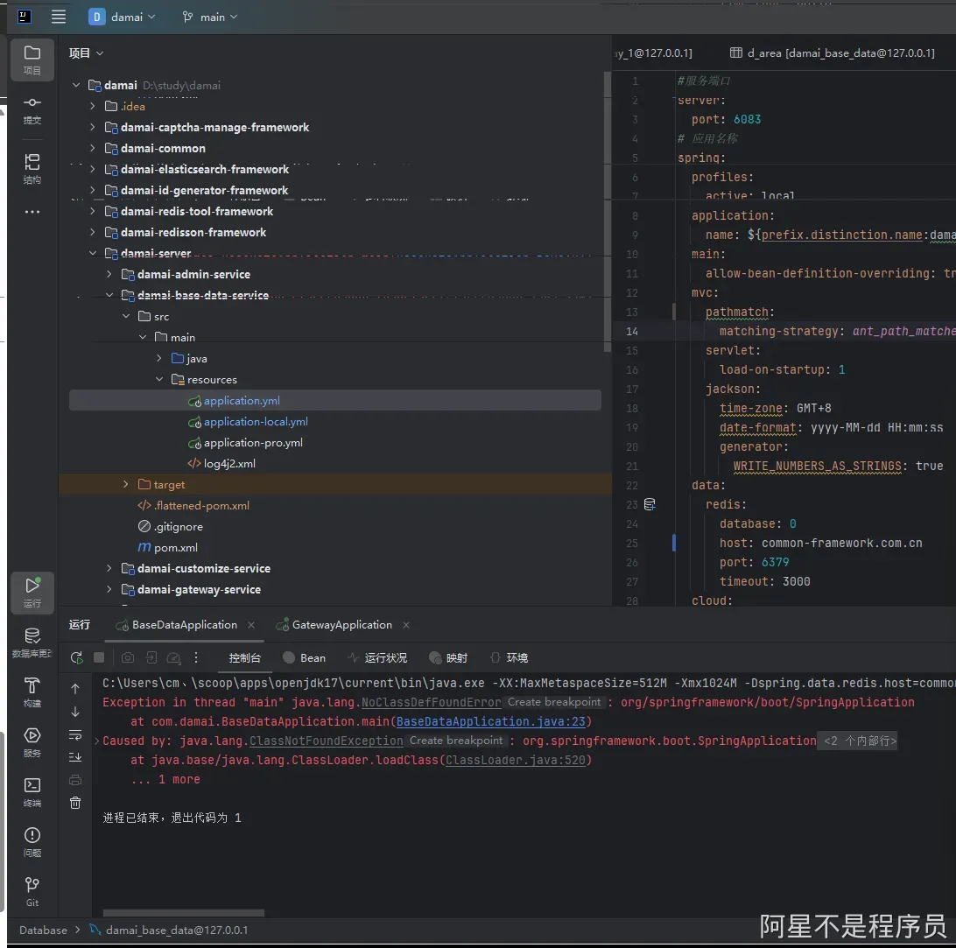
Task: Expand the damai-gateway-service module
Action: (x=109, y=589)
